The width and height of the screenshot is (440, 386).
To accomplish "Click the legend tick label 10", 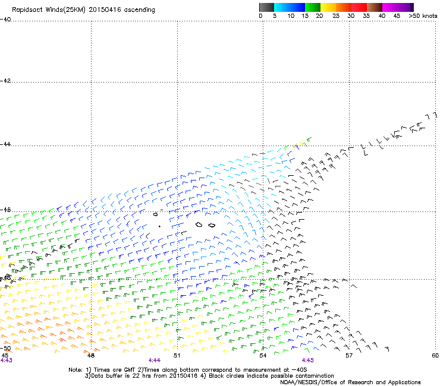I will pyautogui.click(x=291, y=16).
